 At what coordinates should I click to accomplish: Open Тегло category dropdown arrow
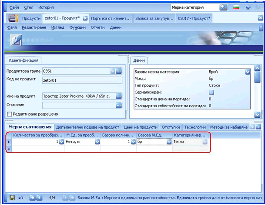[205, 142]
